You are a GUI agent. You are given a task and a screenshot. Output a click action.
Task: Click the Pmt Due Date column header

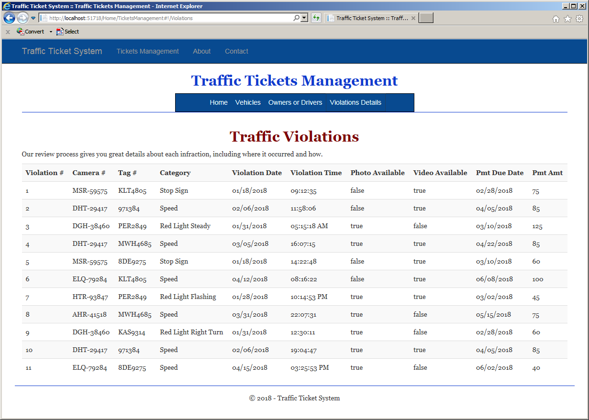(500, 173)
